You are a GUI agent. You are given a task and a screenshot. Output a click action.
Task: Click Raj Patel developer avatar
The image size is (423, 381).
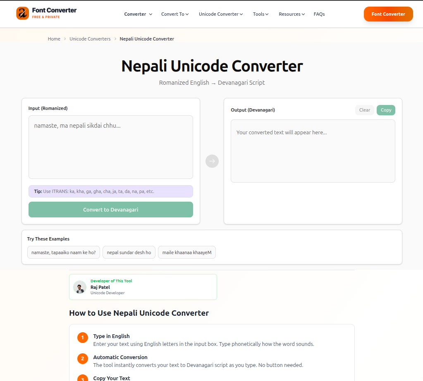tap(80, 287)
